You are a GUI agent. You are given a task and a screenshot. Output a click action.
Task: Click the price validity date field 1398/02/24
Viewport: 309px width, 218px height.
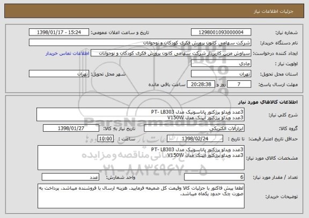click(x=195, y=139)
